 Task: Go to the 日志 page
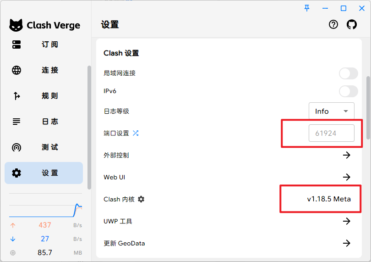pos(44,122)
